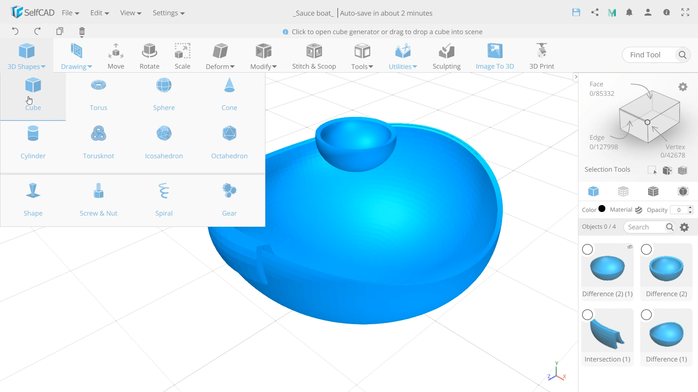This screenshot has width=698, height=392.
Task: Open the selection settings gear
Action: pyautogui.click(x=683, y=87)
